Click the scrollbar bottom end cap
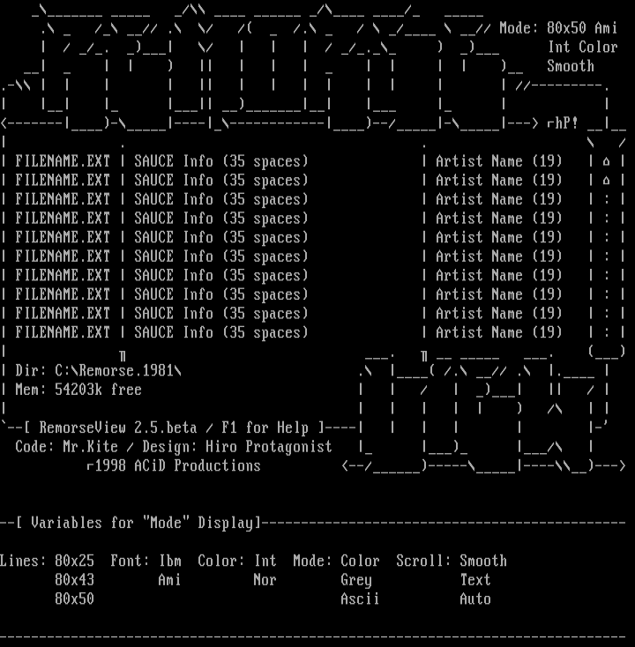Image resolution: width=635 pixels, height=647 pixels. pos(607,353)
